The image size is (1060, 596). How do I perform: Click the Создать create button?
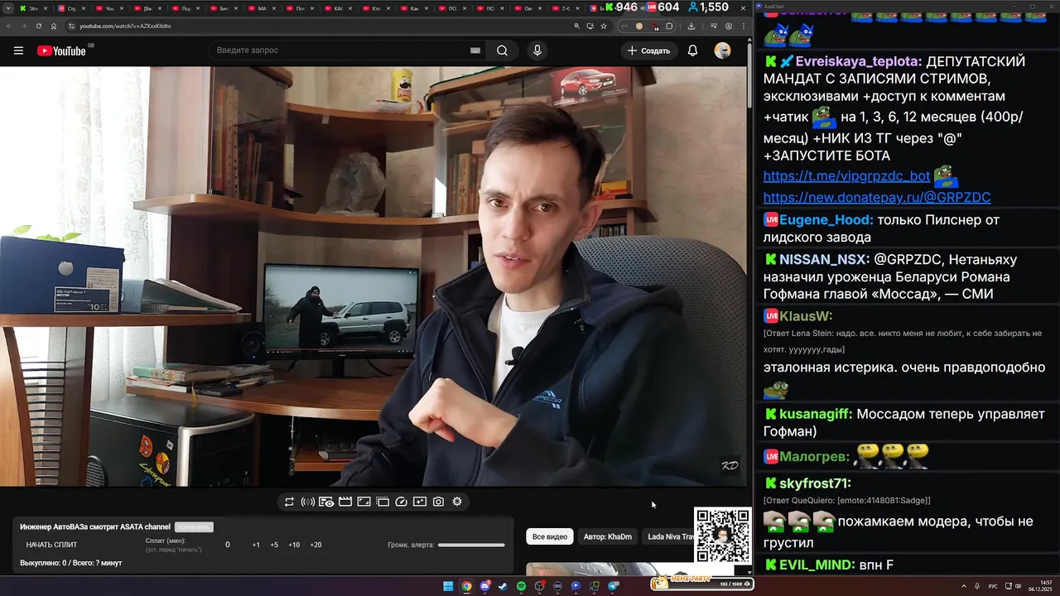click(x=648, y=50)
